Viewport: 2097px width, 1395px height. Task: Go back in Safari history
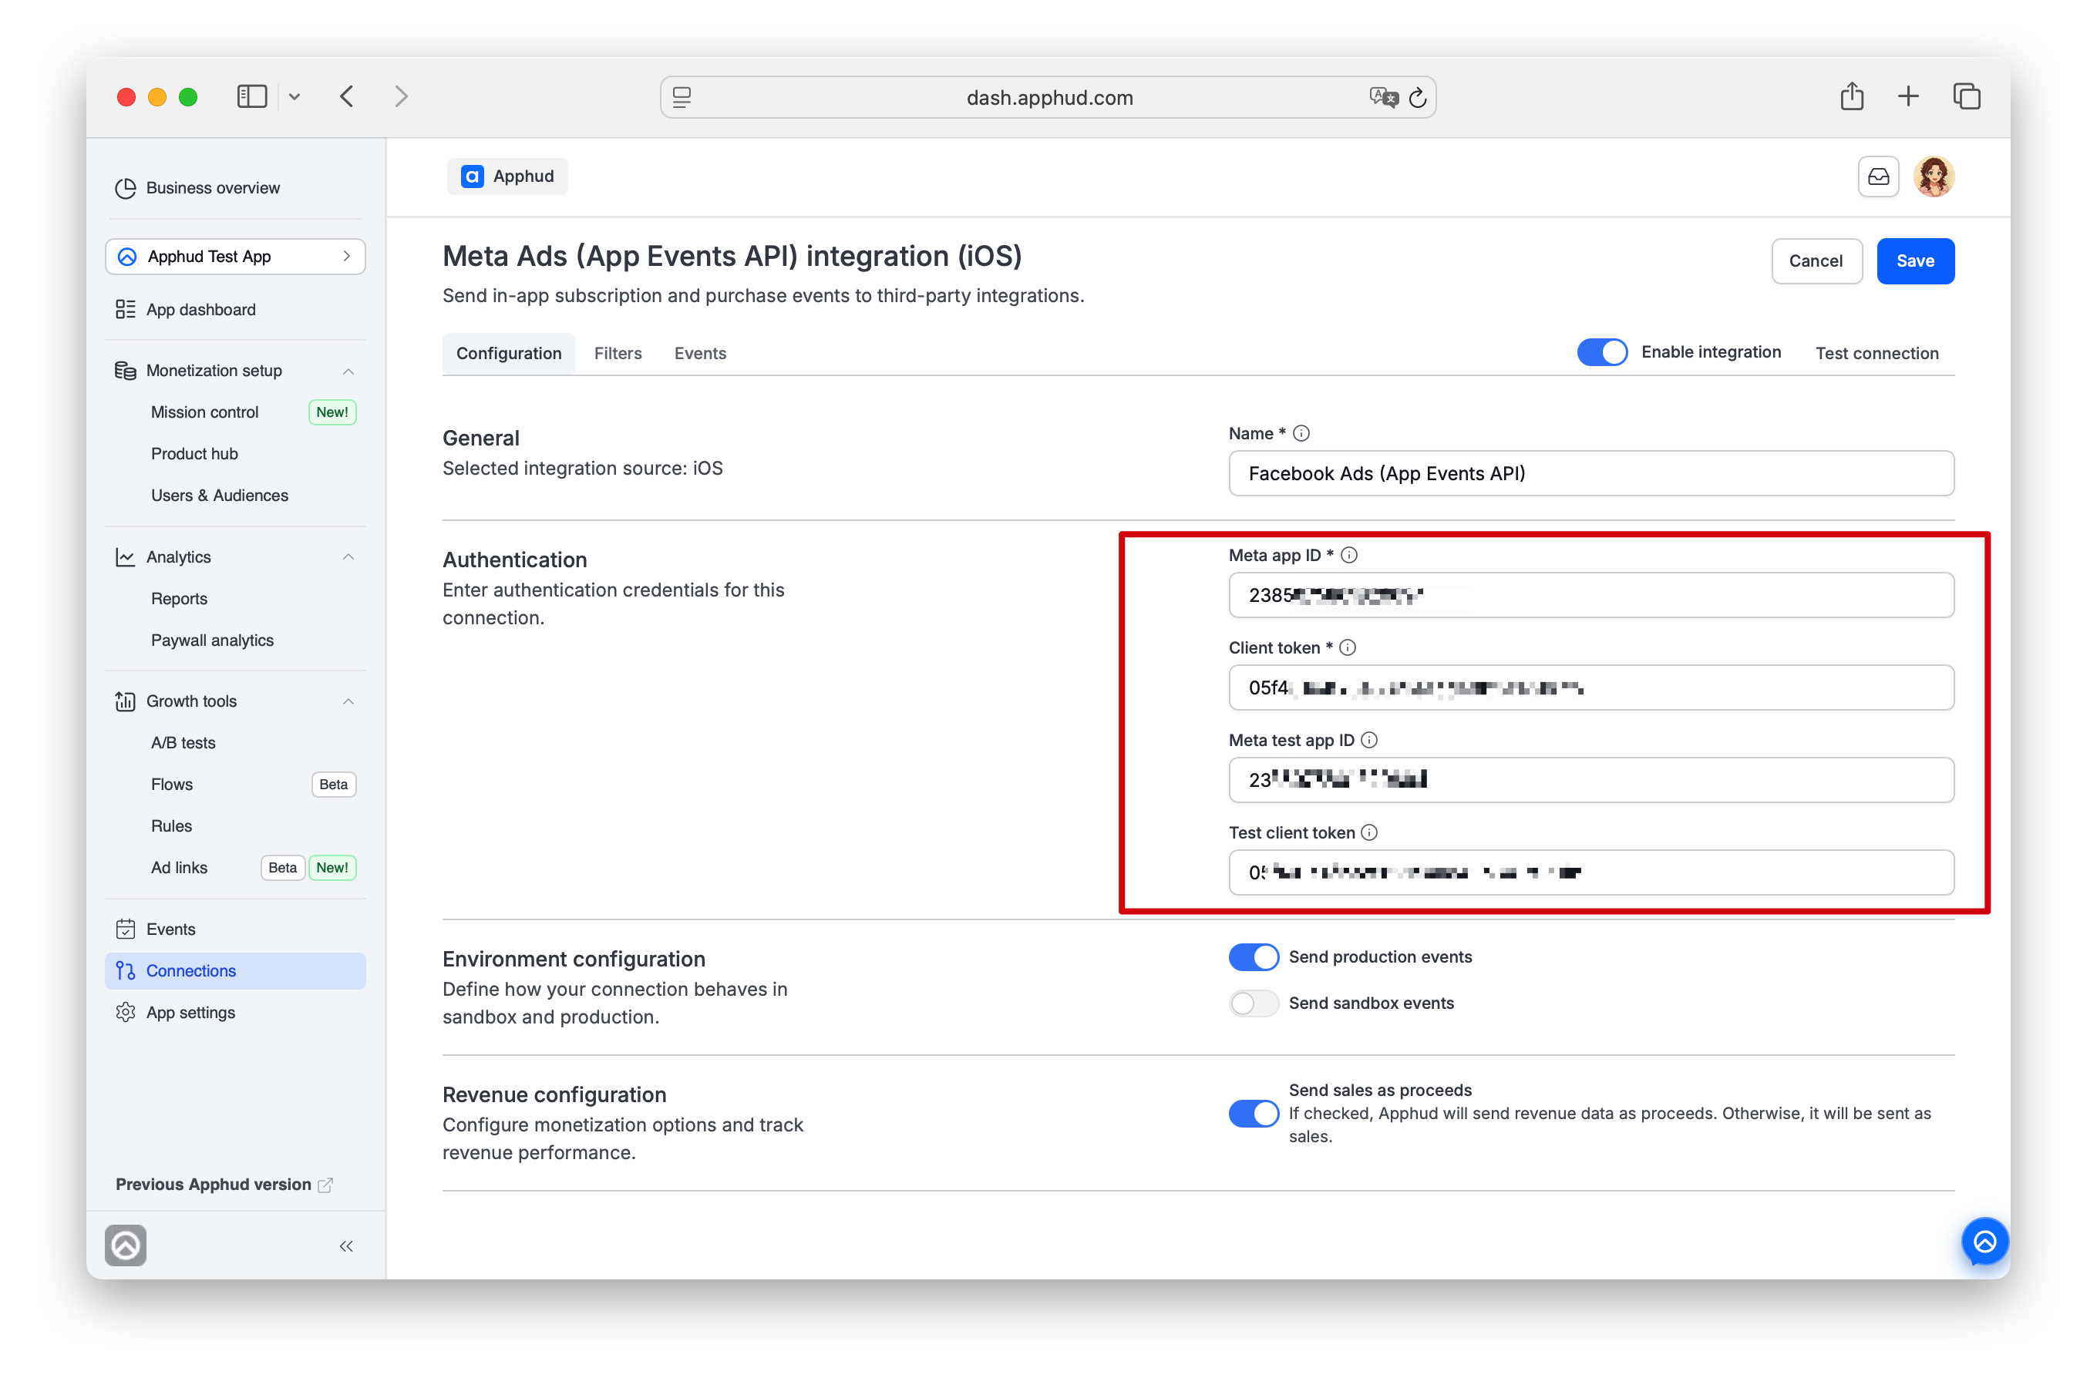pyautogui.click(x=347, y=96)
